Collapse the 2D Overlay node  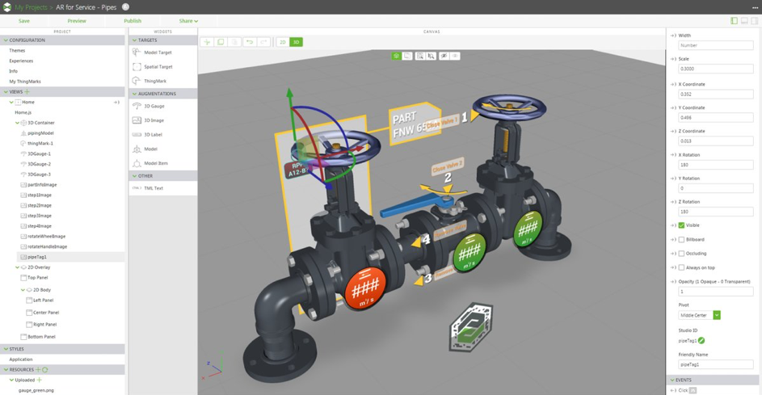18,267
